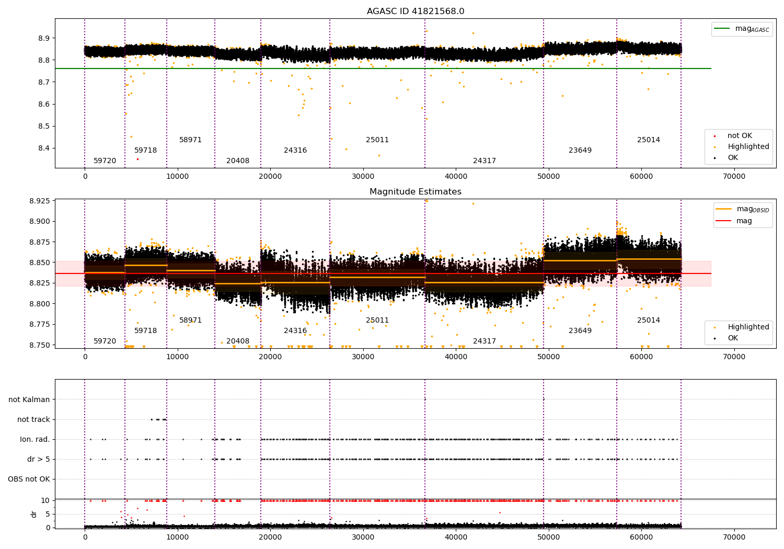Click the 'dr > 5' axis label
The height and width of the screenshot is (549, 784).
39,459
